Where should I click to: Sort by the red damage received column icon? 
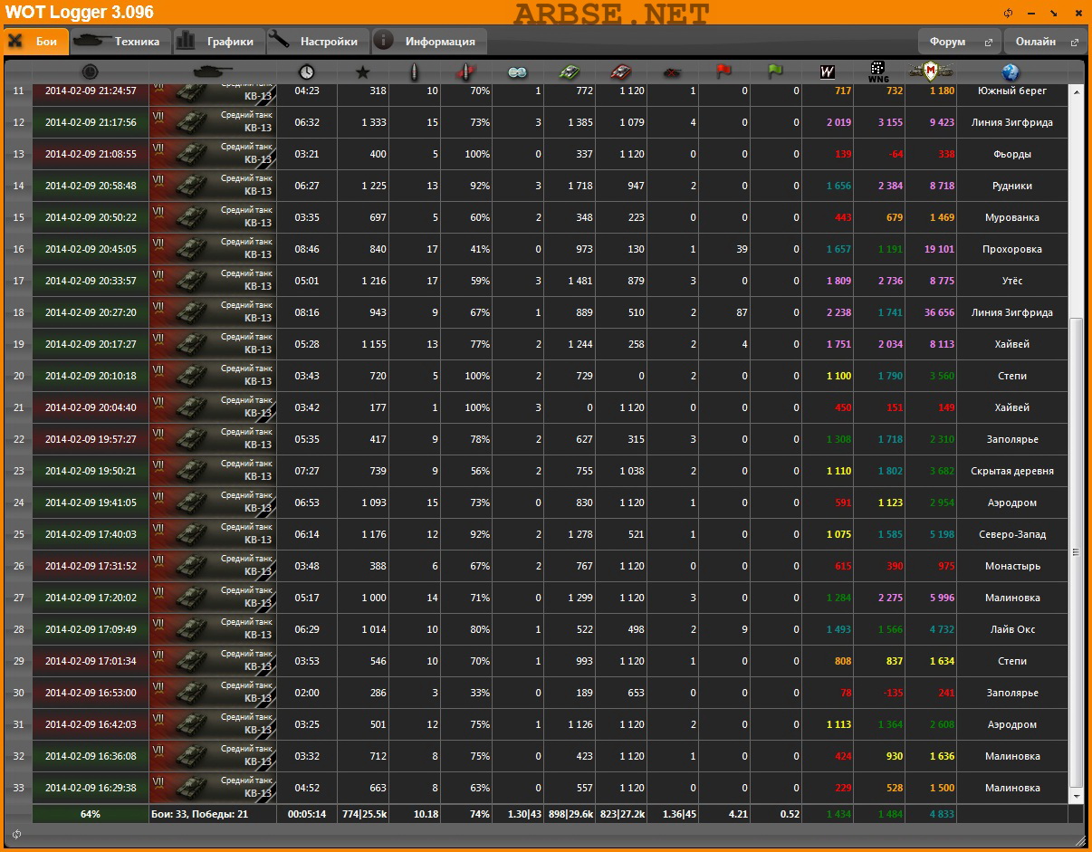pos(620,72)
